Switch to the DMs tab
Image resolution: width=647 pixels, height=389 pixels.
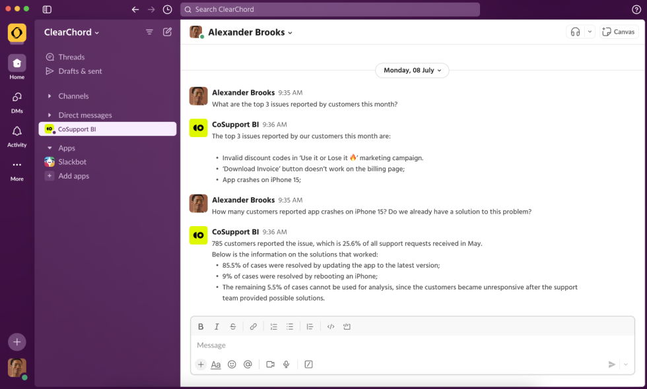tap(17, 102)
